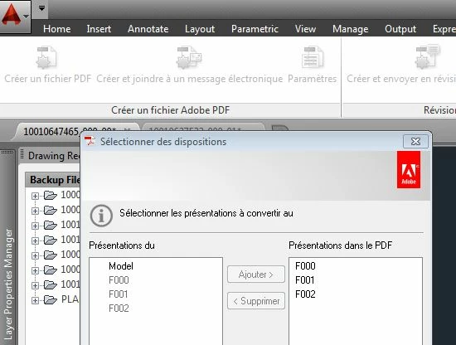Click the Ajouter > button
This screenshot has height=345, width=456.
(256, 274)
